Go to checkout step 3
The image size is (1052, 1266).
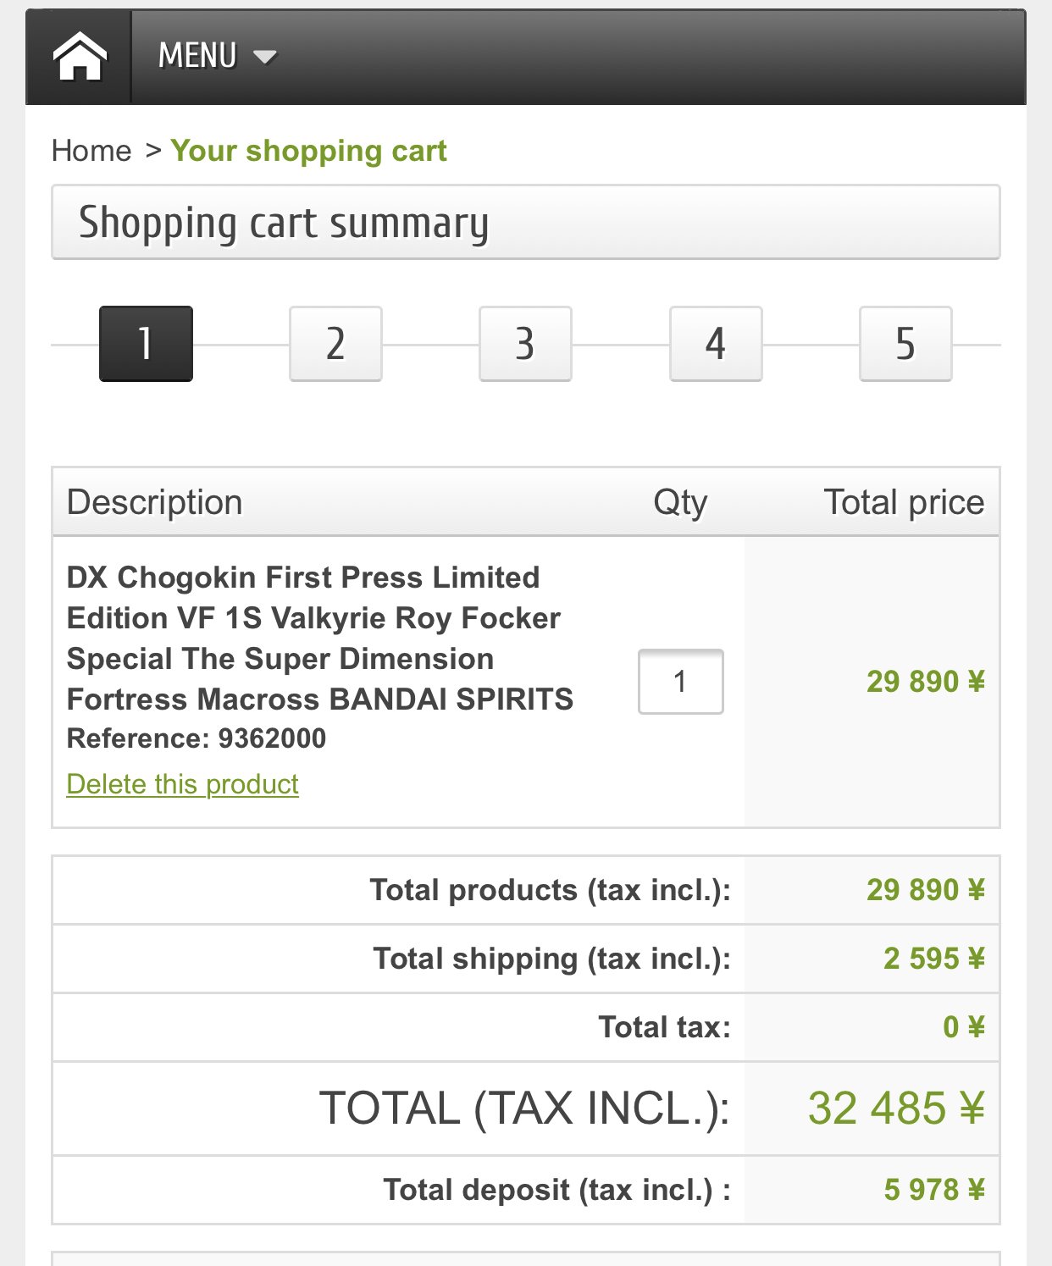tap(525, 344)
